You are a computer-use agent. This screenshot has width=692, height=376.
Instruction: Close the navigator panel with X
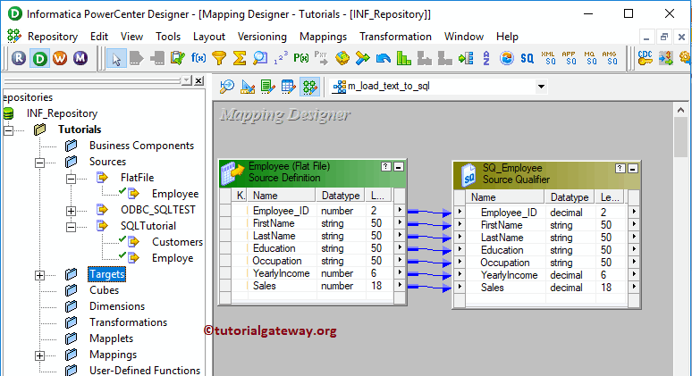199,80
